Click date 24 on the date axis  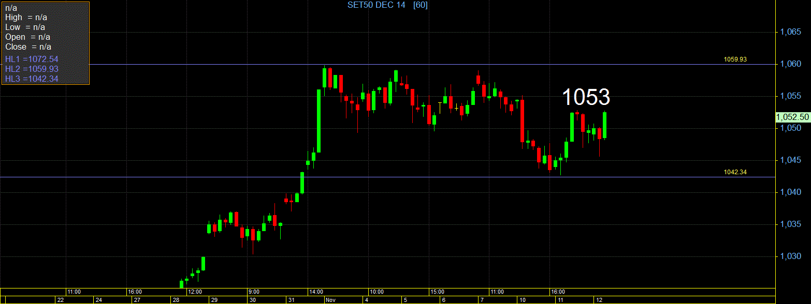click(99, 300)
